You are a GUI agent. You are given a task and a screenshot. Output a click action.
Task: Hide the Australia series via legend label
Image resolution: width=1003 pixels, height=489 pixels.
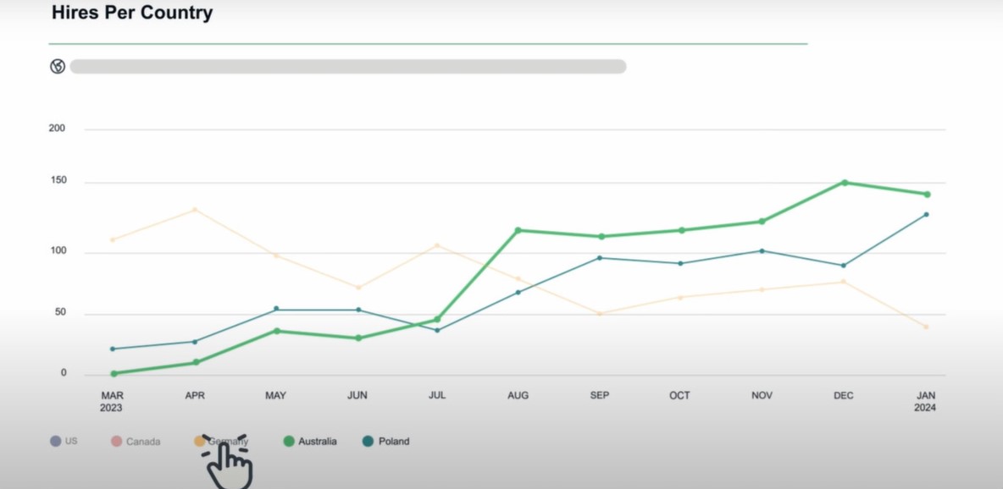coord(317,442)
